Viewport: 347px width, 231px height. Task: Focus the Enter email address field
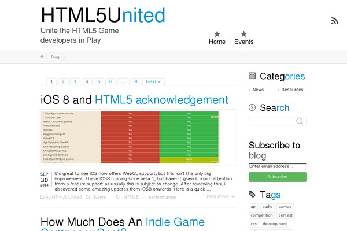coord(278,166)
